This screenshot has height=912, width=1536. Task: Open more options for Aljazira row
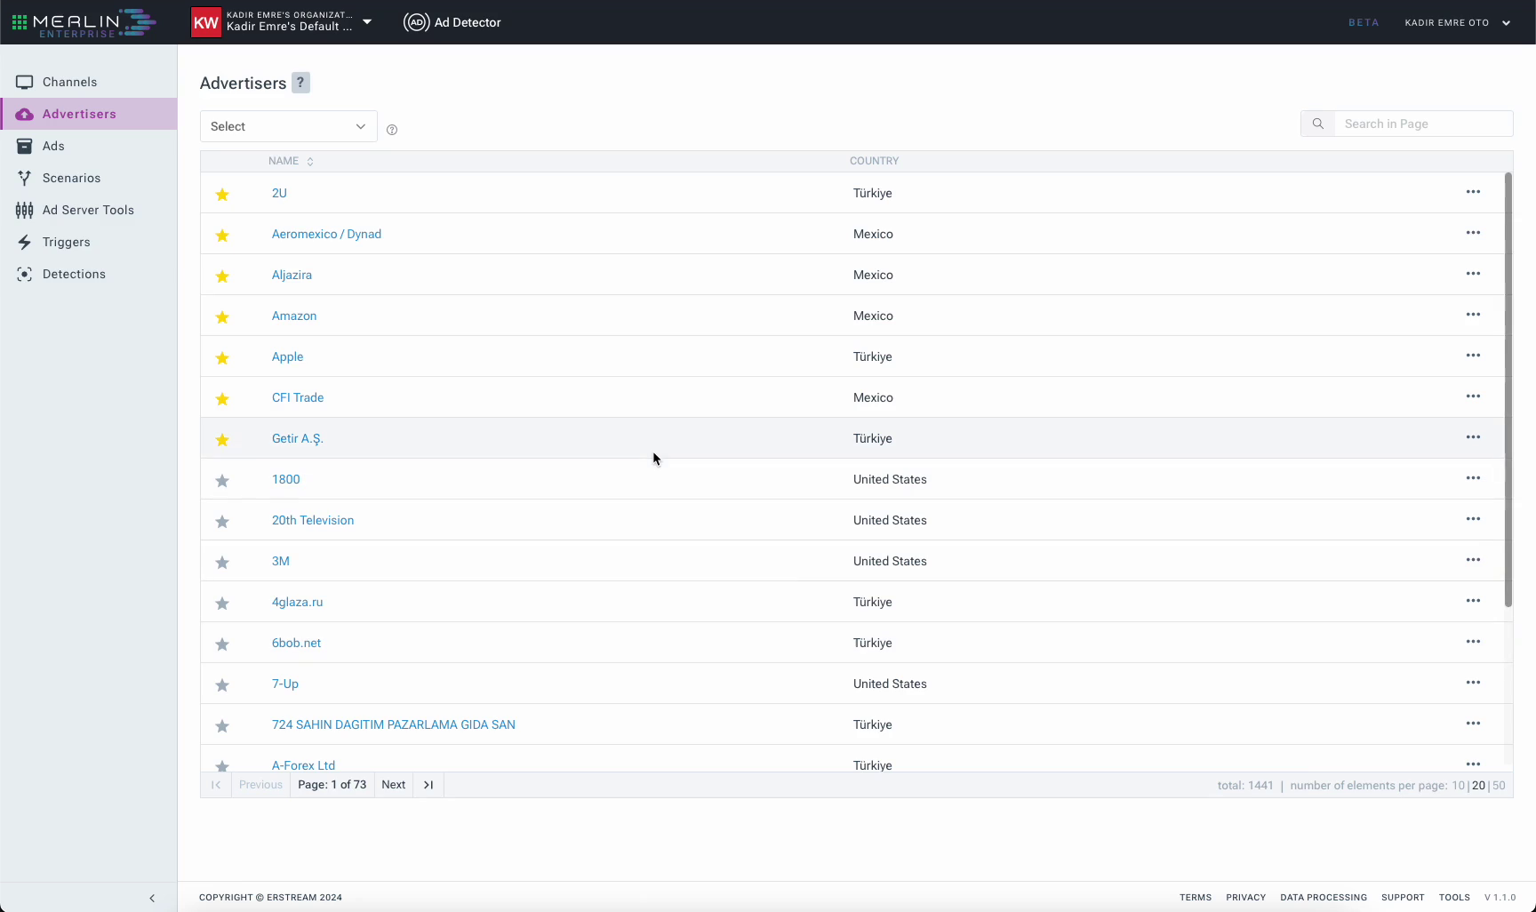[x=1473, y=274]
